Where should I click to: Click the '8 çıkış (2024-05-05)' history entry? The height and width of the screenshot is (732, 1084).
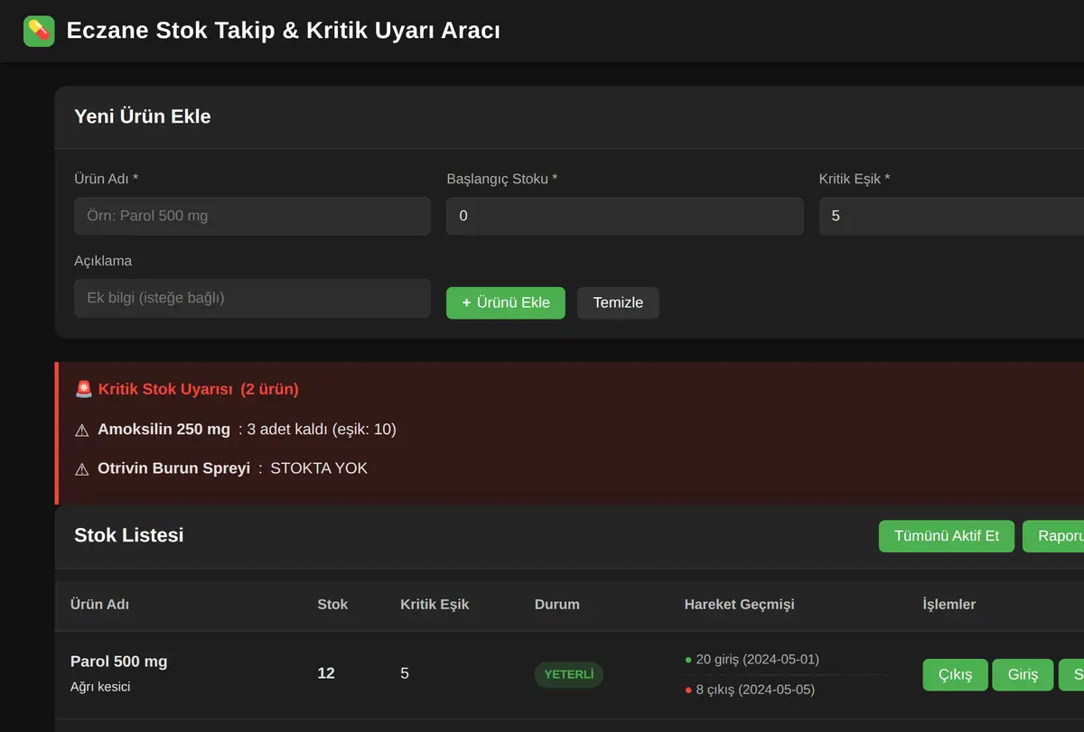click(x=750, y=690)
